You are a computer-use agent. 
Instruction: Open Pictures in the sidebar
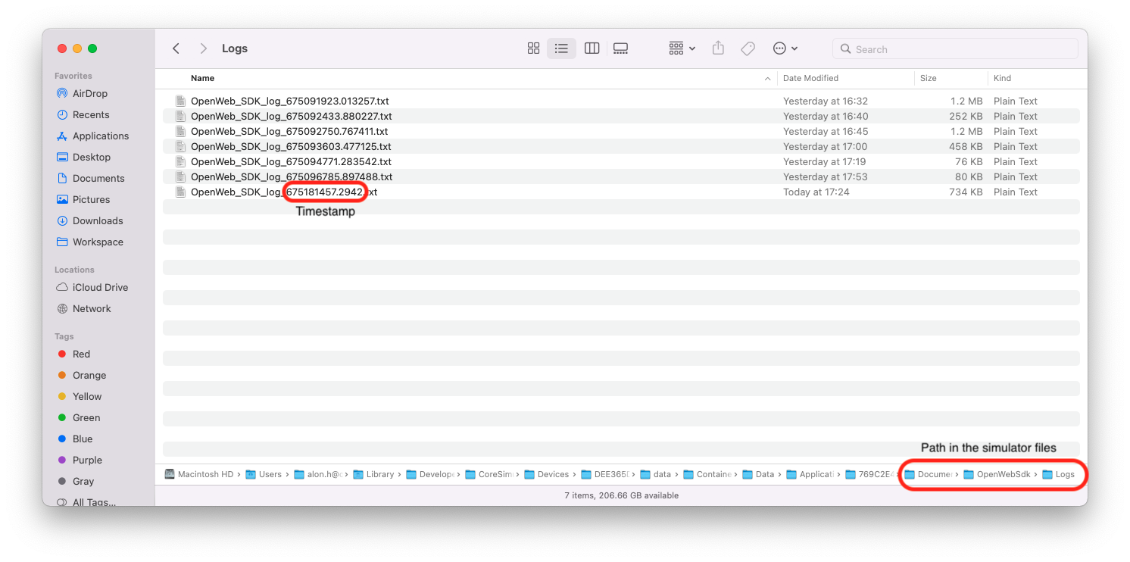tap(83, 199)
